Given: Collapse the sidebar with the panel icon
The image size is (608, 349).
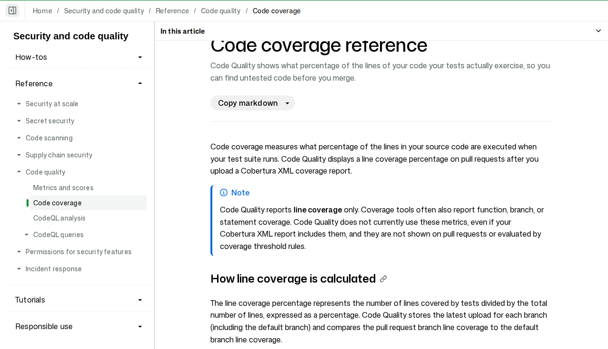Looking at the screenshot, I should tap(12, 10).
